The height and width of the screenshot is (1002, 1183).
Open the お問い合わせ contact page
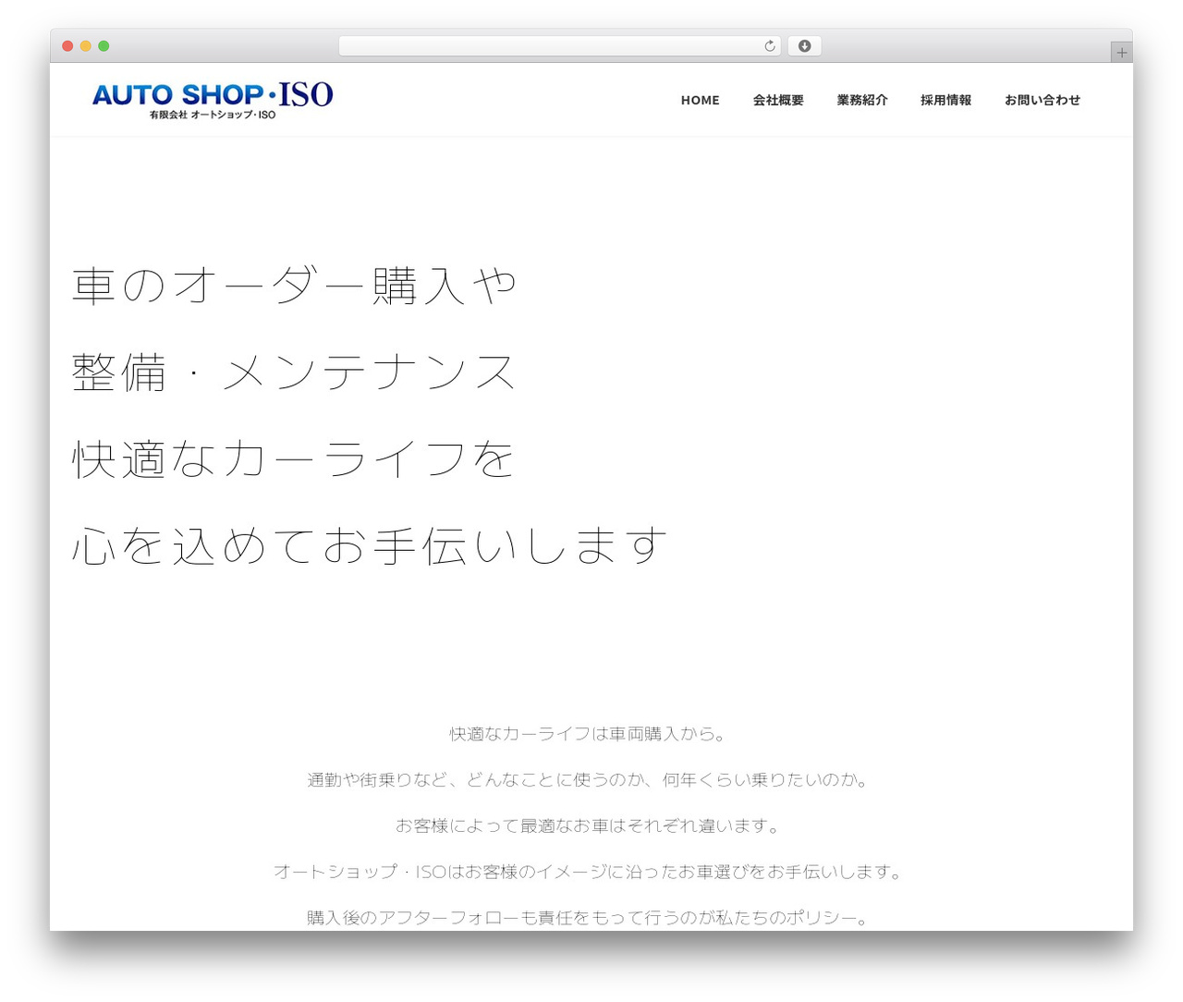1043,100
